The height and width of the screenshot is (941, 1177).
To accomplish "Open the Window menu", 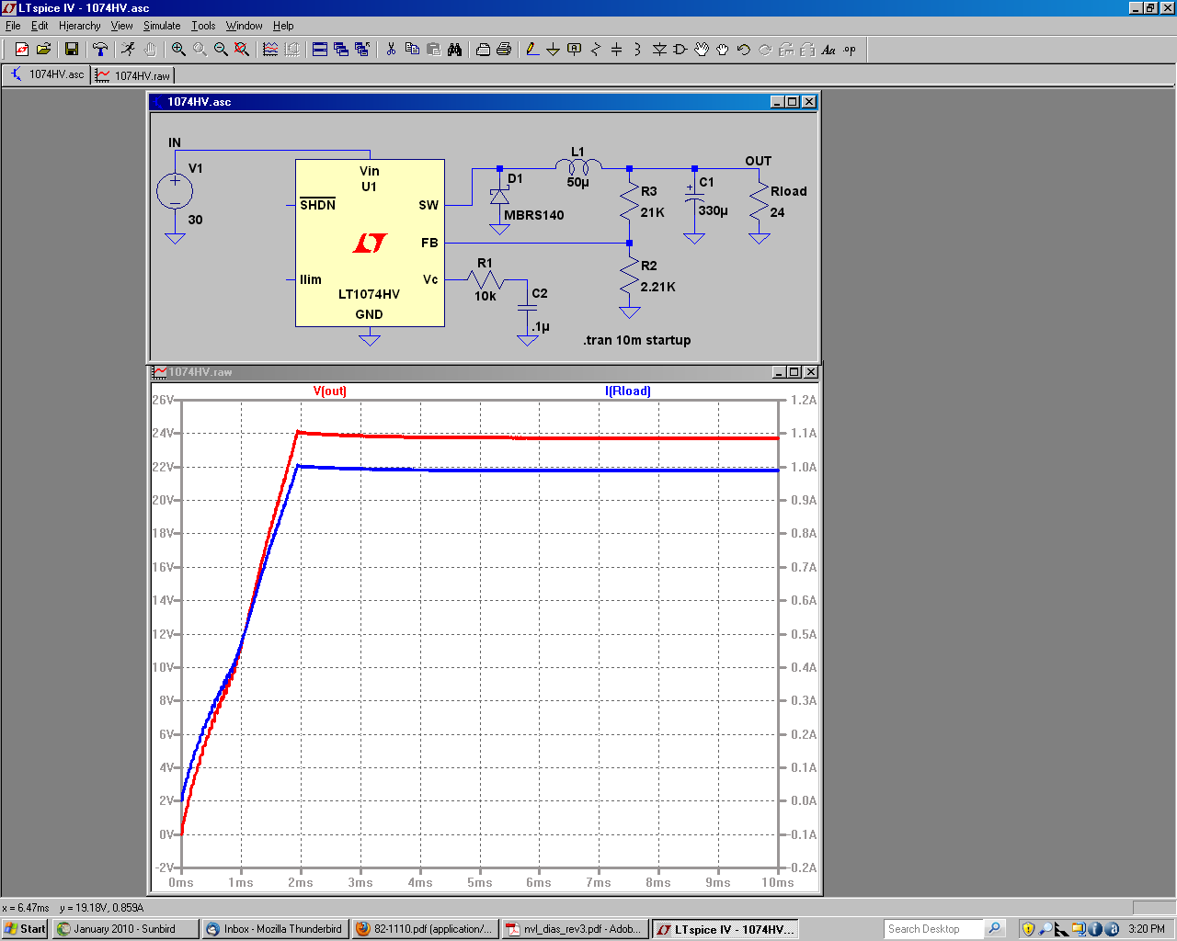I will 245,26.
